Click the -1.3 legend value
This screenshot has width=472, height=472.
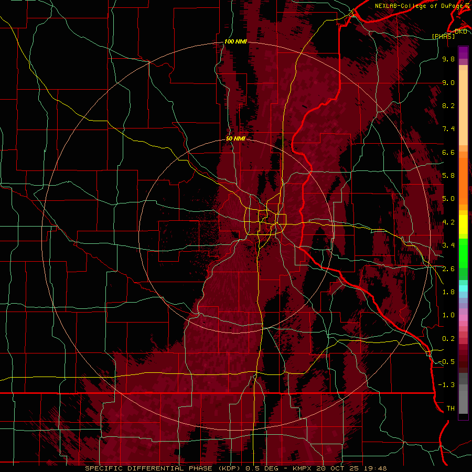coord(446,385)
